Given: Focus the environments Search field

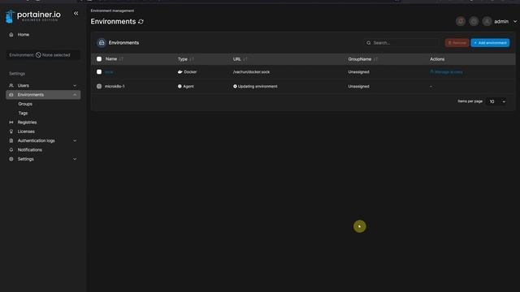Looking at the screenshot, I should point(401,43).
